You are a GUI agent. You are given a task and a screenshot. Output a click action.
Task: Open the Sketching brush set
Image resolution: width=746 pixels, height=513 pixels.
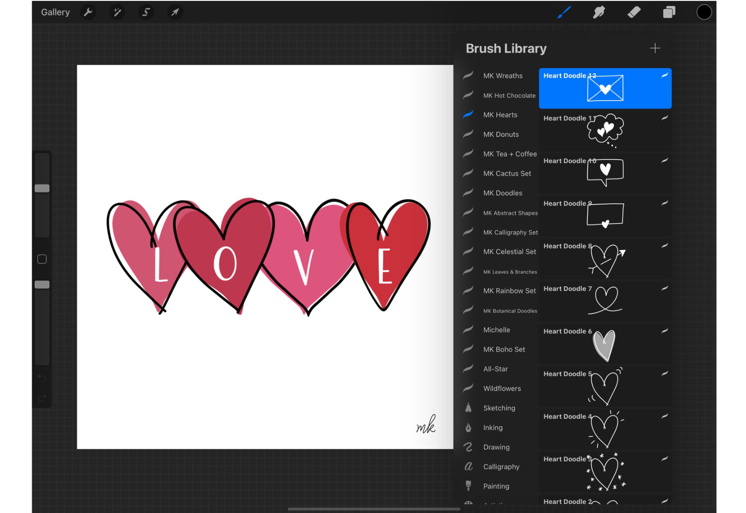pos(500,408)
